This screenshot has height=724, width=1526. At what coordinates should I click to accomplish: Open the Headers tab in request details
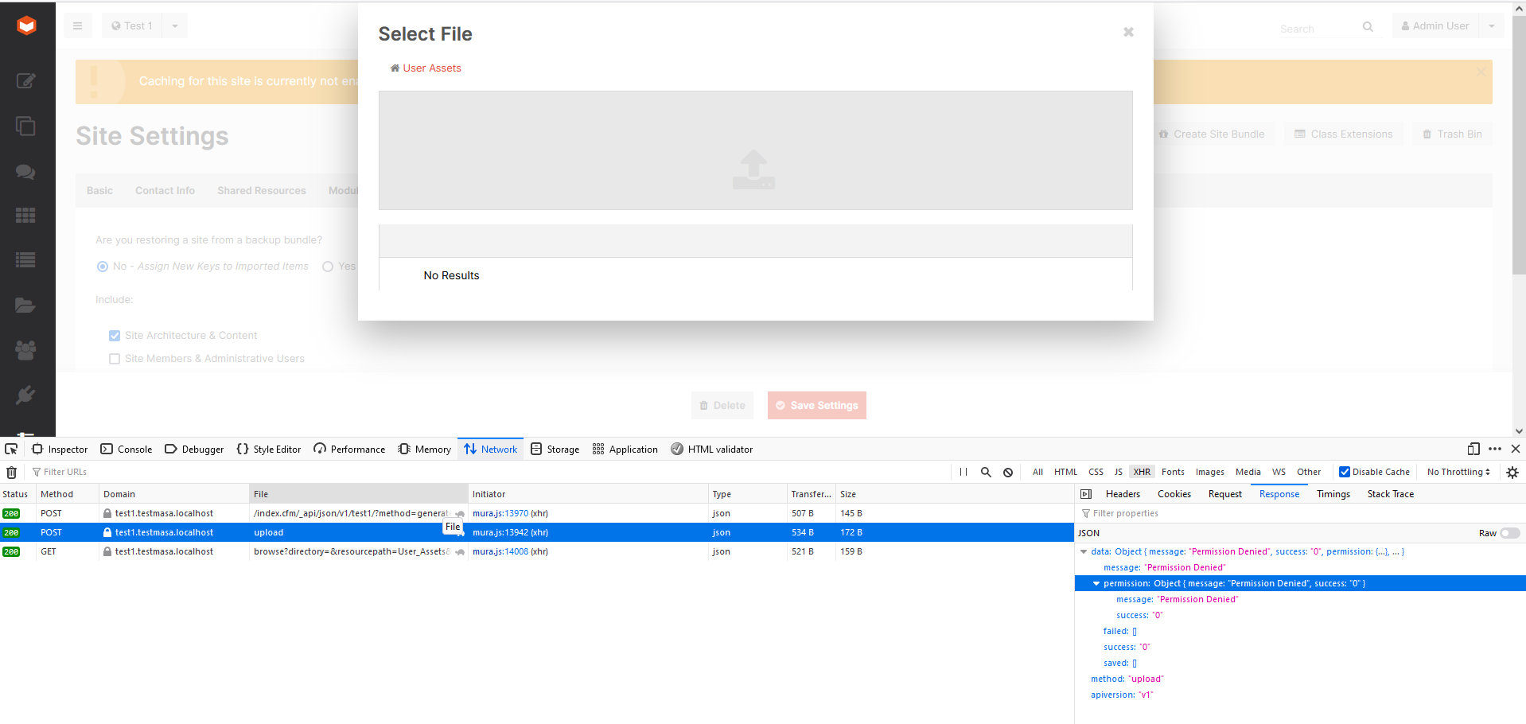[x=1123, y=494]
